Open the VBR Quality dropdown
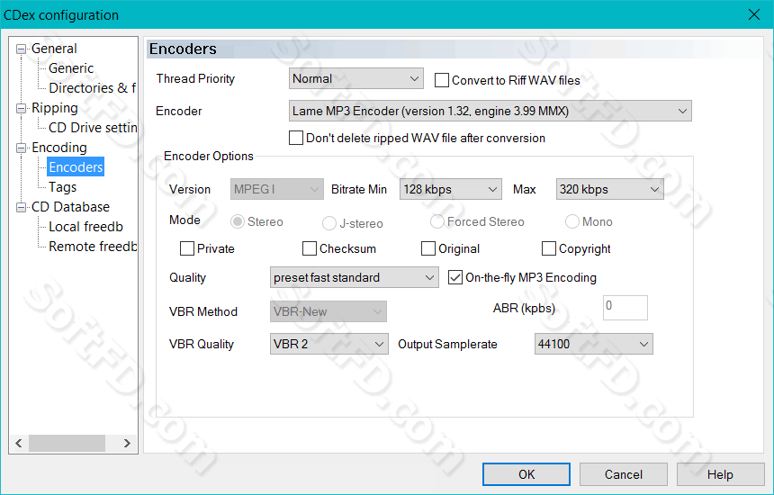This screenshot has height=495, width=774. pos(328,344)
